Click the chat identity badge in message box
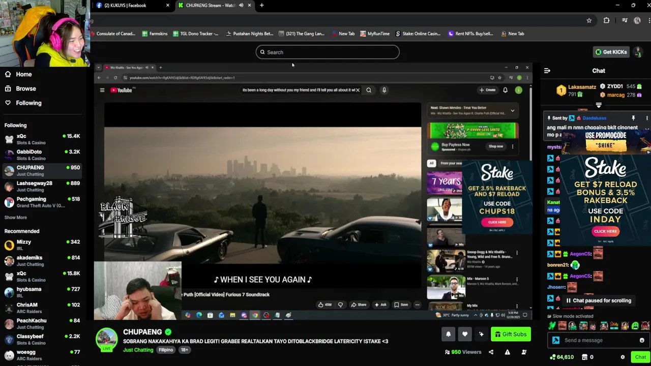The width and height of the screenshot is (651, 366). pos(556,340)
